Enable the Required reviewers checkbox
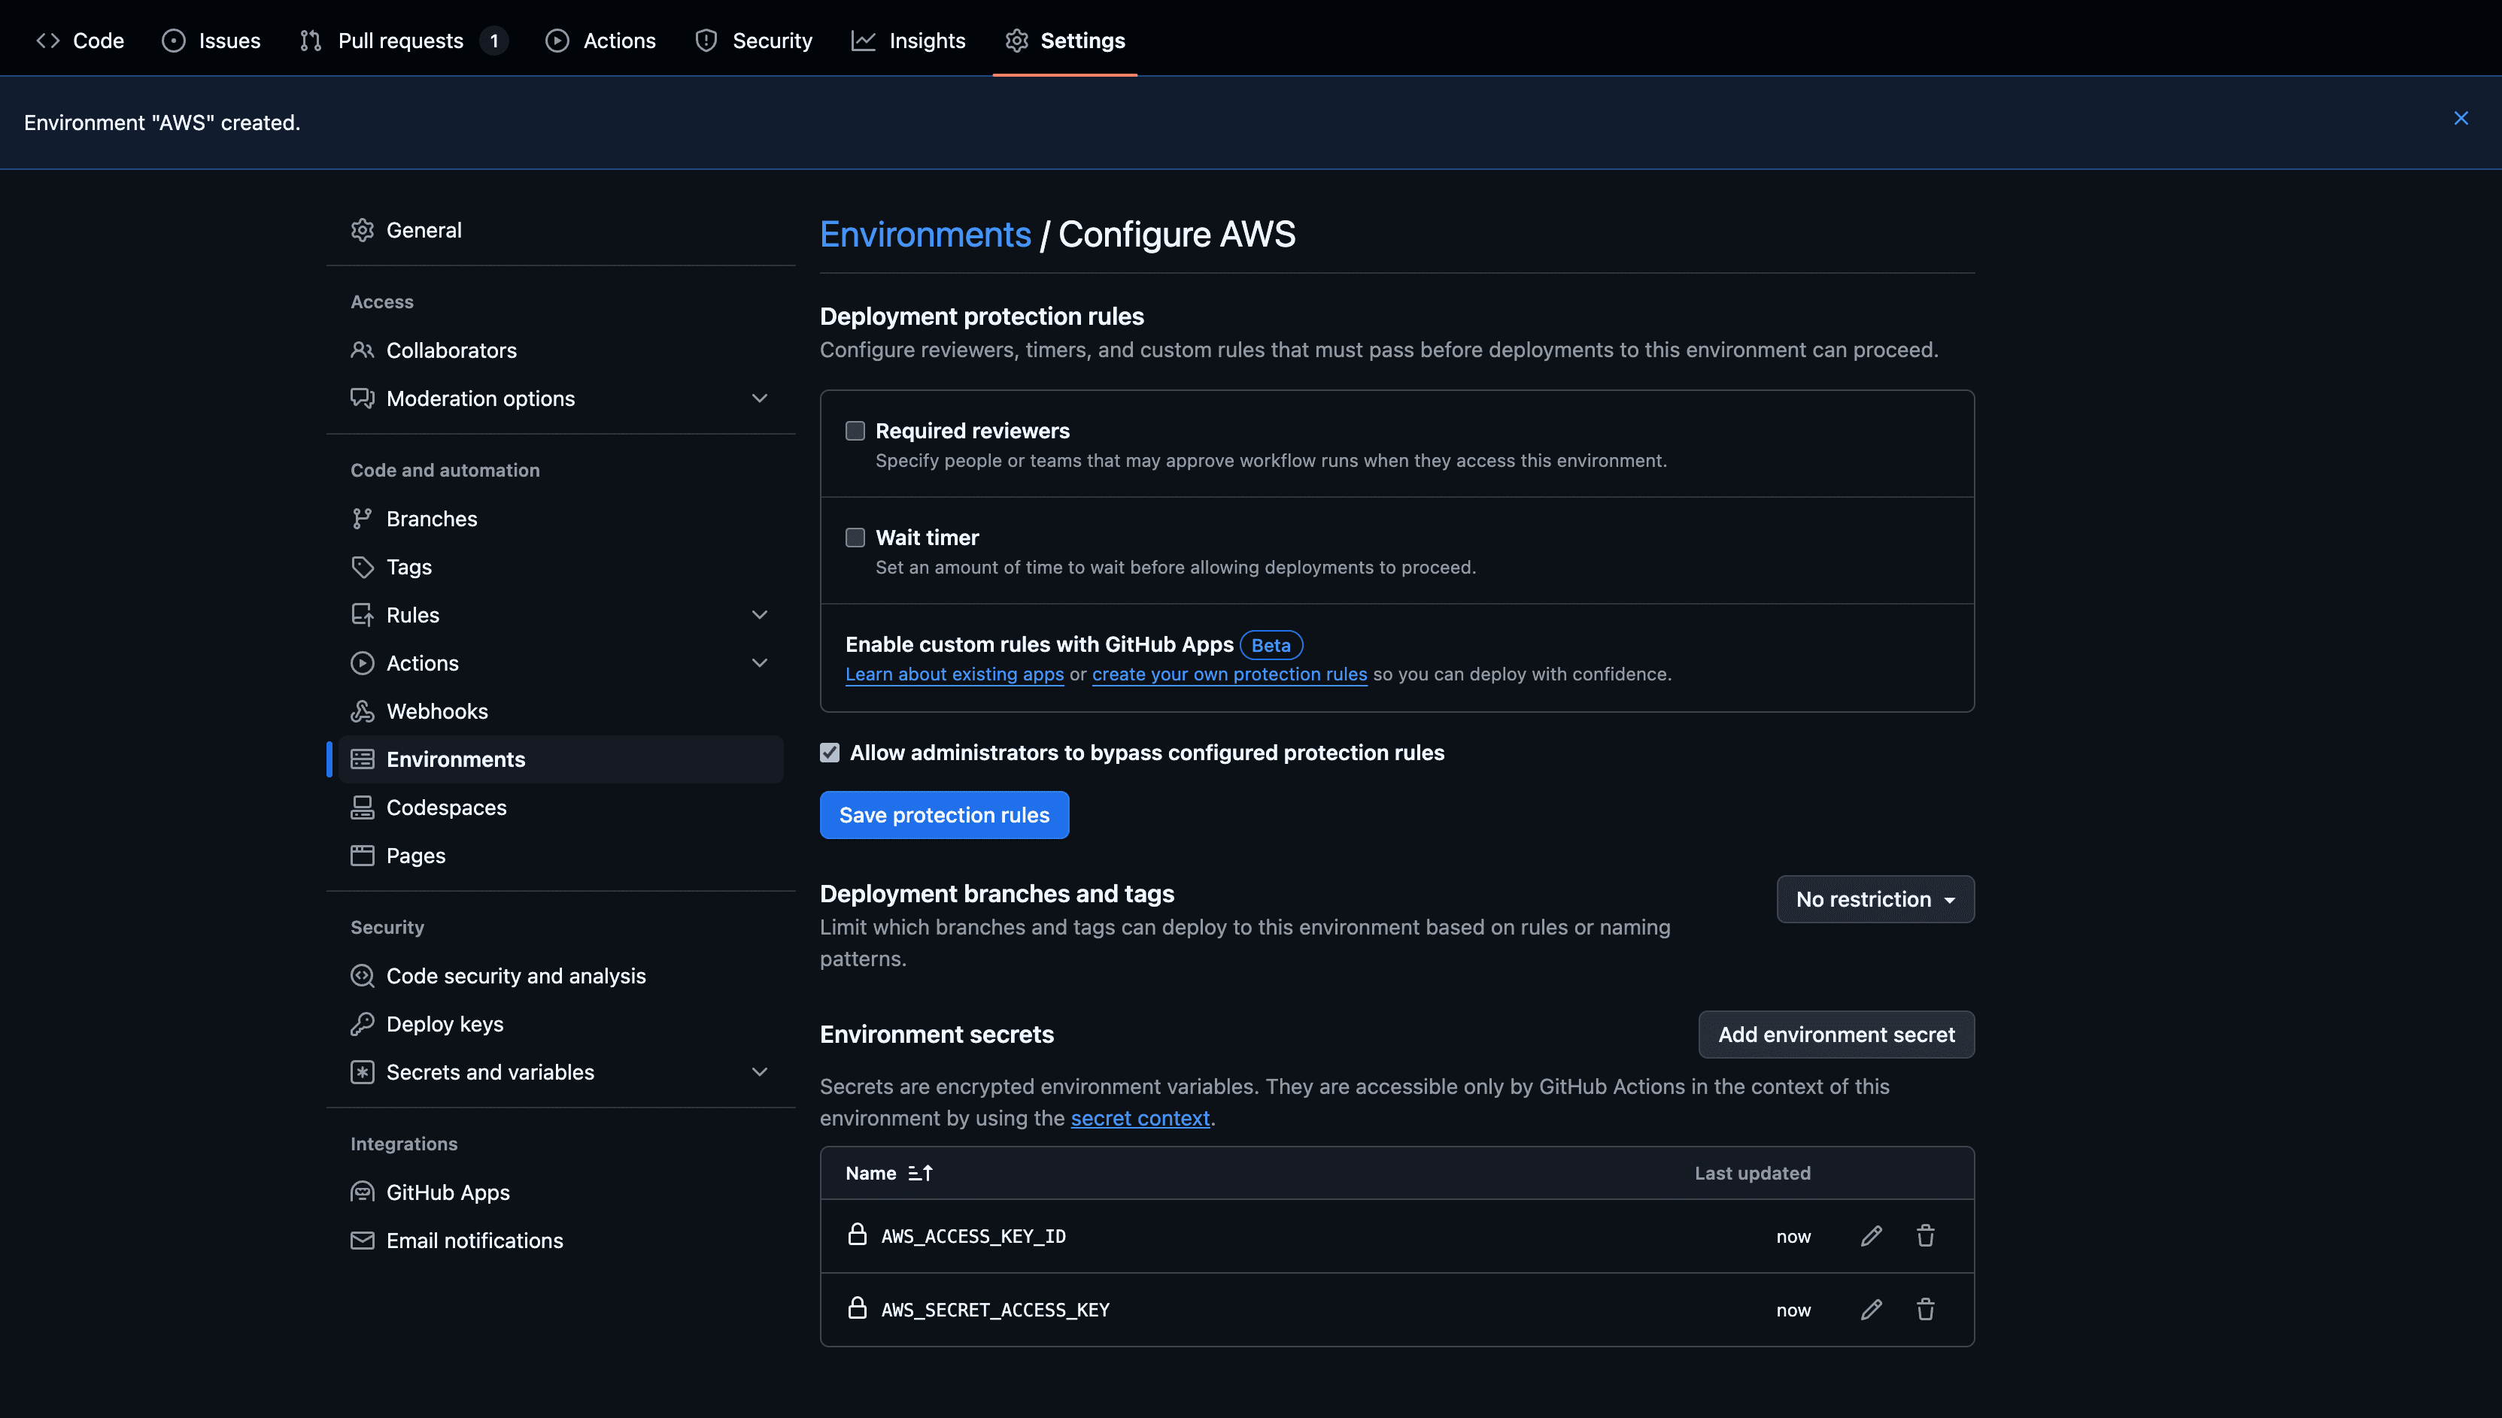Screen dimensions: 2502x1418 [x=855, y=431]
